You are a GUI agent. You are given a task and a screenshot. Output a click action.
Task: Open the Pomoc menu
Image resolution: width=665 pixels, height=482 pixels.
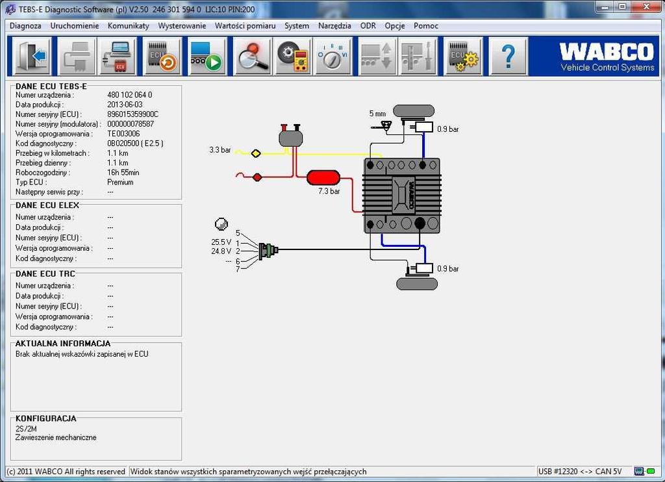click(426, 26)
